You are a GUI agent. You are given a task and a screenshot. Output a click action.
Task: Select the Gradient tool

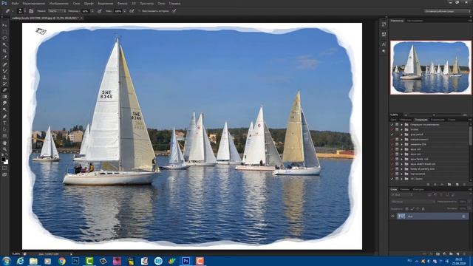pos(4,97)
